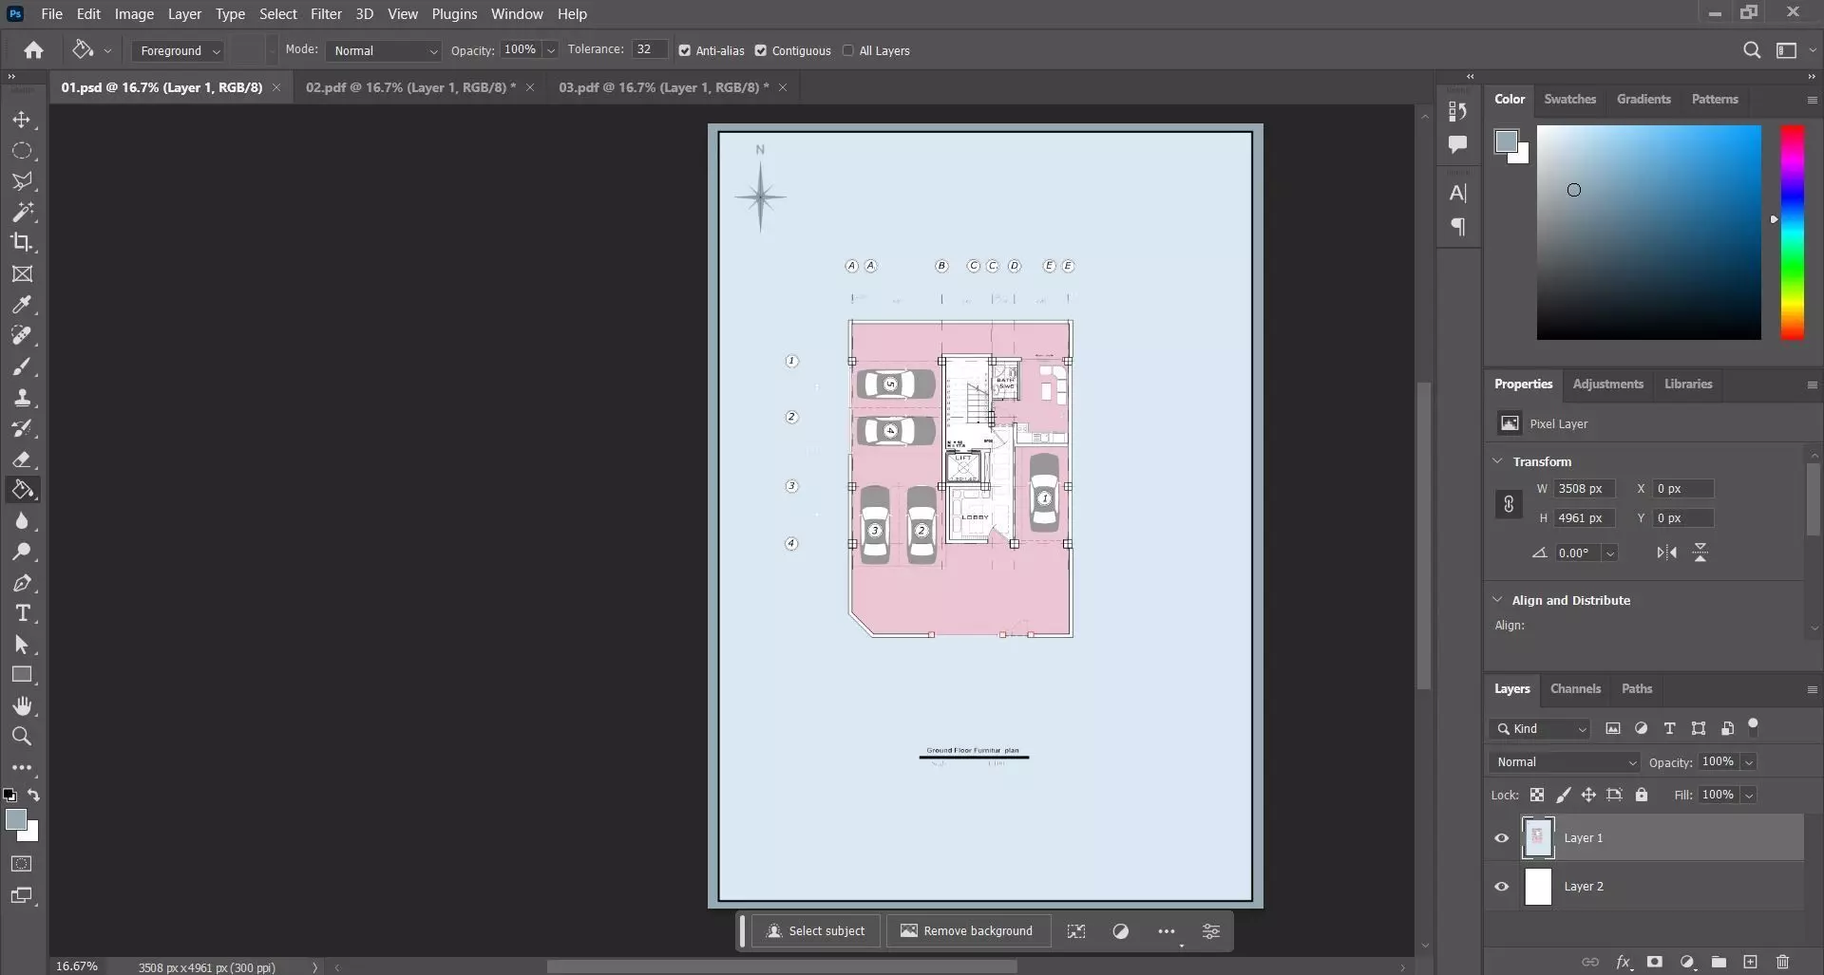Click the foreground color swatch in Color panel
1824x975 pixels.
coord(1506,141)
